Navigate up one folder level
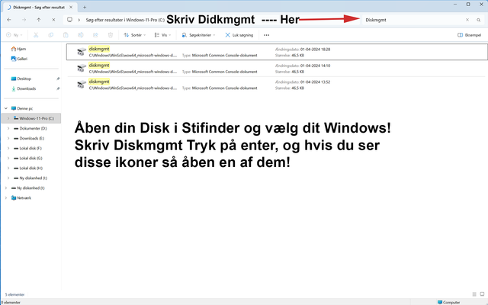488x305 pixels. (39, 20)
